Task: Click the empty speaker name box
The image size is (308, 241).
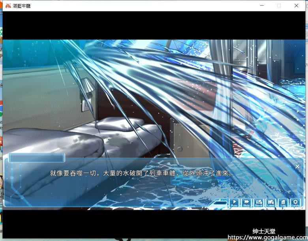Action: click(x=36, y=158)
